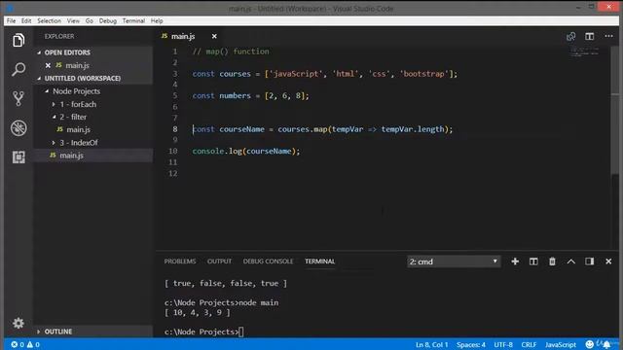Image resolution: width=623 pixels, height=350 pixels.
Task: Open the Help menu
Action: (x=157, y=20)
